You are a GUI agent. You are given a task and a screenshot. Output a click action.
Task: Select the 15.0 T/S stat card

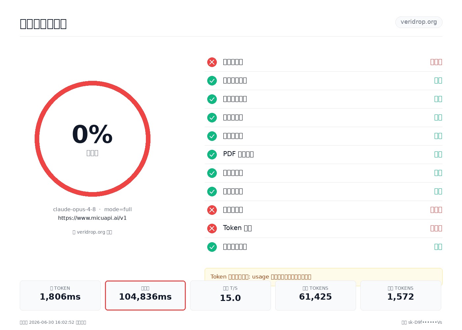tap(230, 295)
